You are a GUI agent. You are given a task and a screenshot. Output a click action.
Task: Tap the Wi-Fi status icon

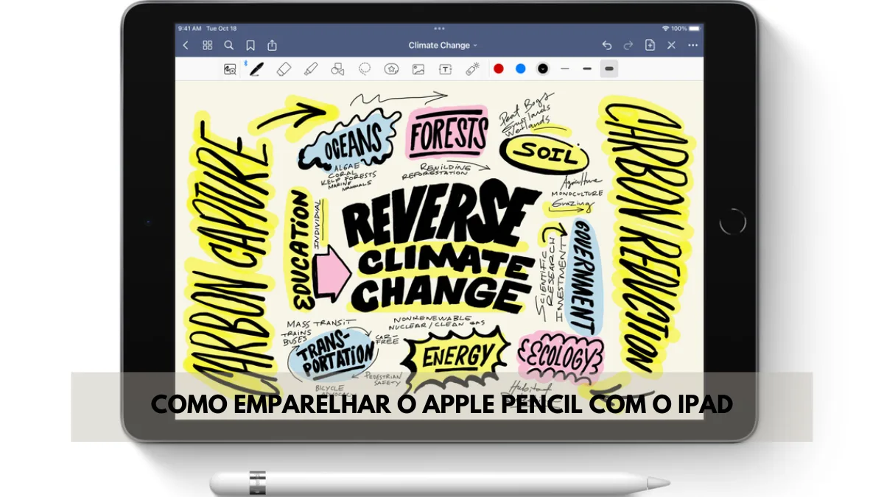tap(665, 28)
